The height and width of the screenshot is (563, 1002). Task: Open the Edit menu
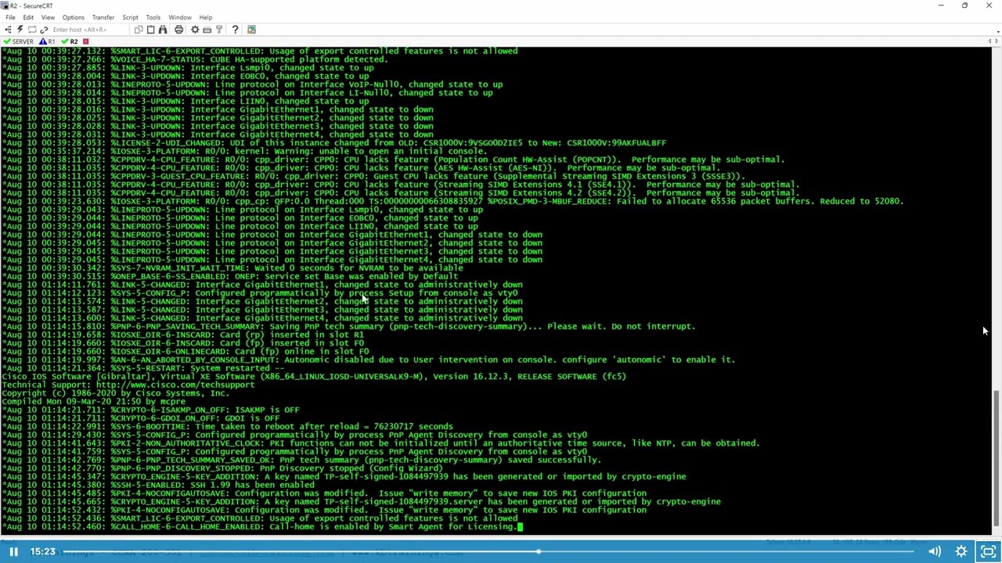28,17
